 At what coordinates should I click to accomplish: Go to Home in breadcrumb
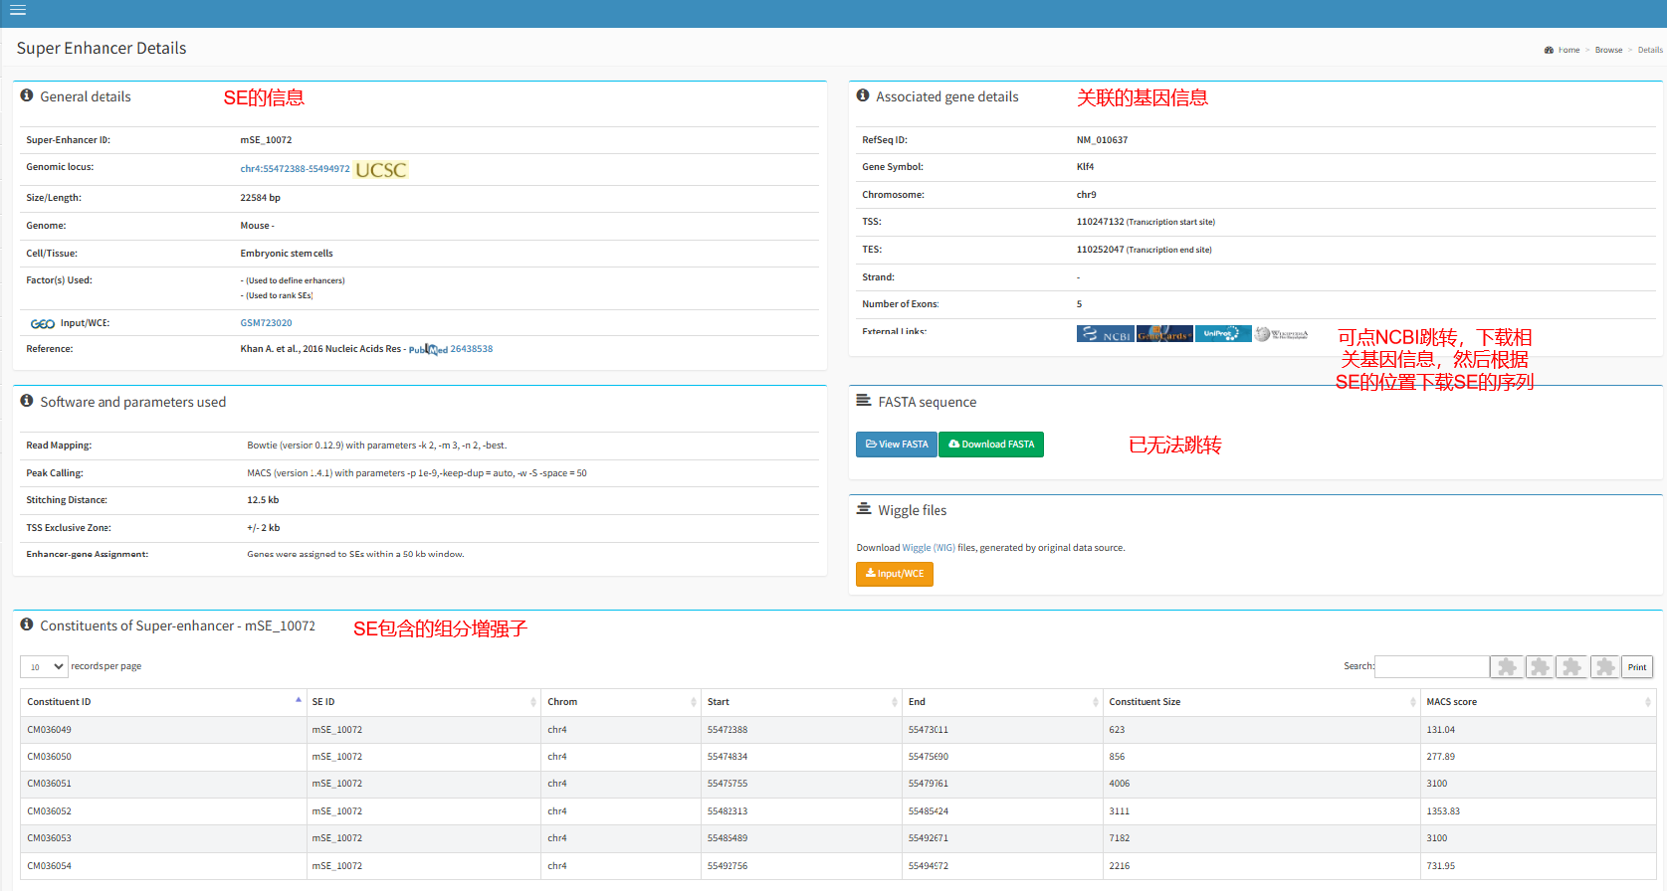coord(1567,50)
